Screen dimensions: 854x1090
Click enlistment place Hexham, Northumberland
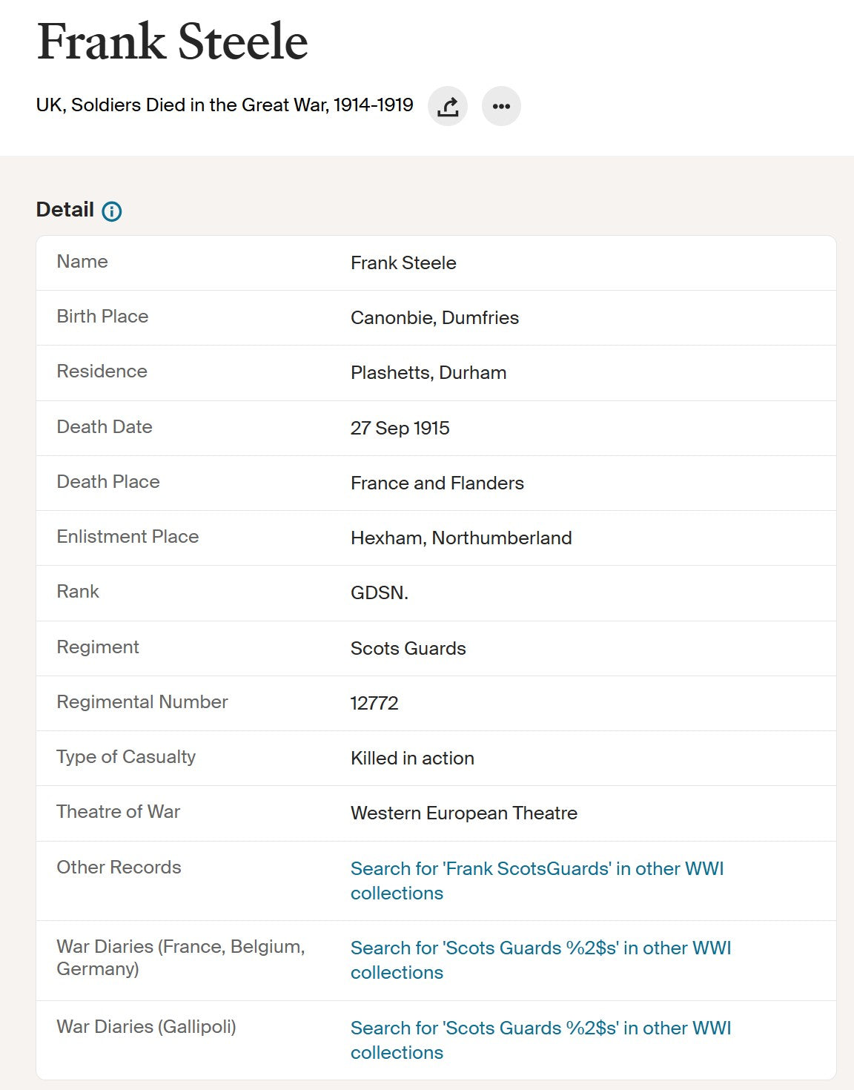(461, 538)
